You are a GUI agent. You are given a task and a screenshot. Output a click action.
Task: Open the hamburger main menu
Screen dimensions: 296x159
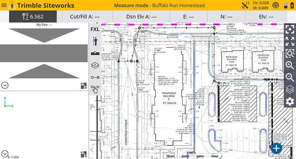(4, 5)
